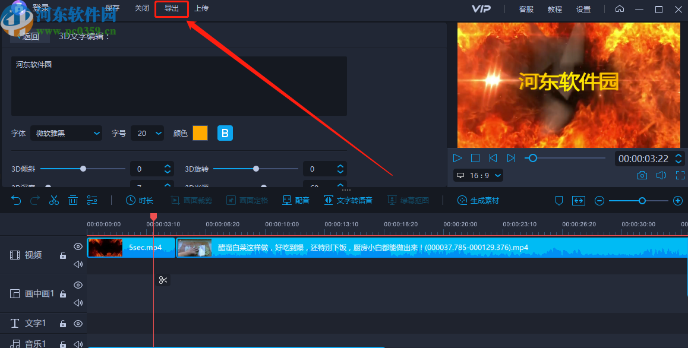688x348 pixels.
Task: Click the 3D旋转 slider handle
Action: pos(256,169)
